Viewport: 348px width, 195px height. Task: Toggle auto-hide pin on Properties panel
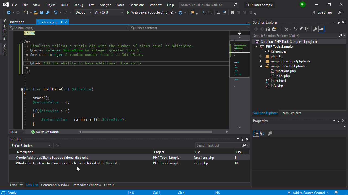(x=338, y=121)
